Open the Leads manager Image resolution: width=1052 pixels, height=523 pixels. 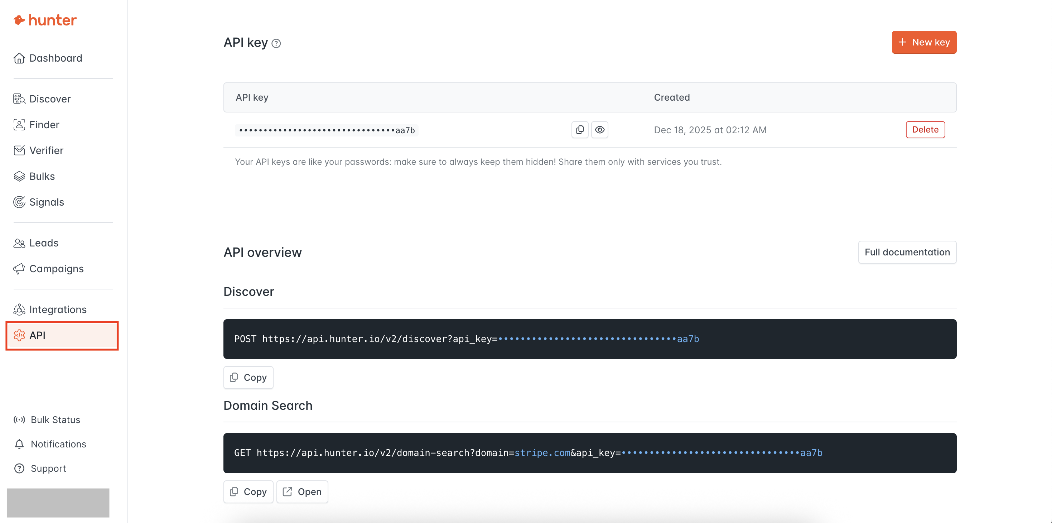[43, 243]
